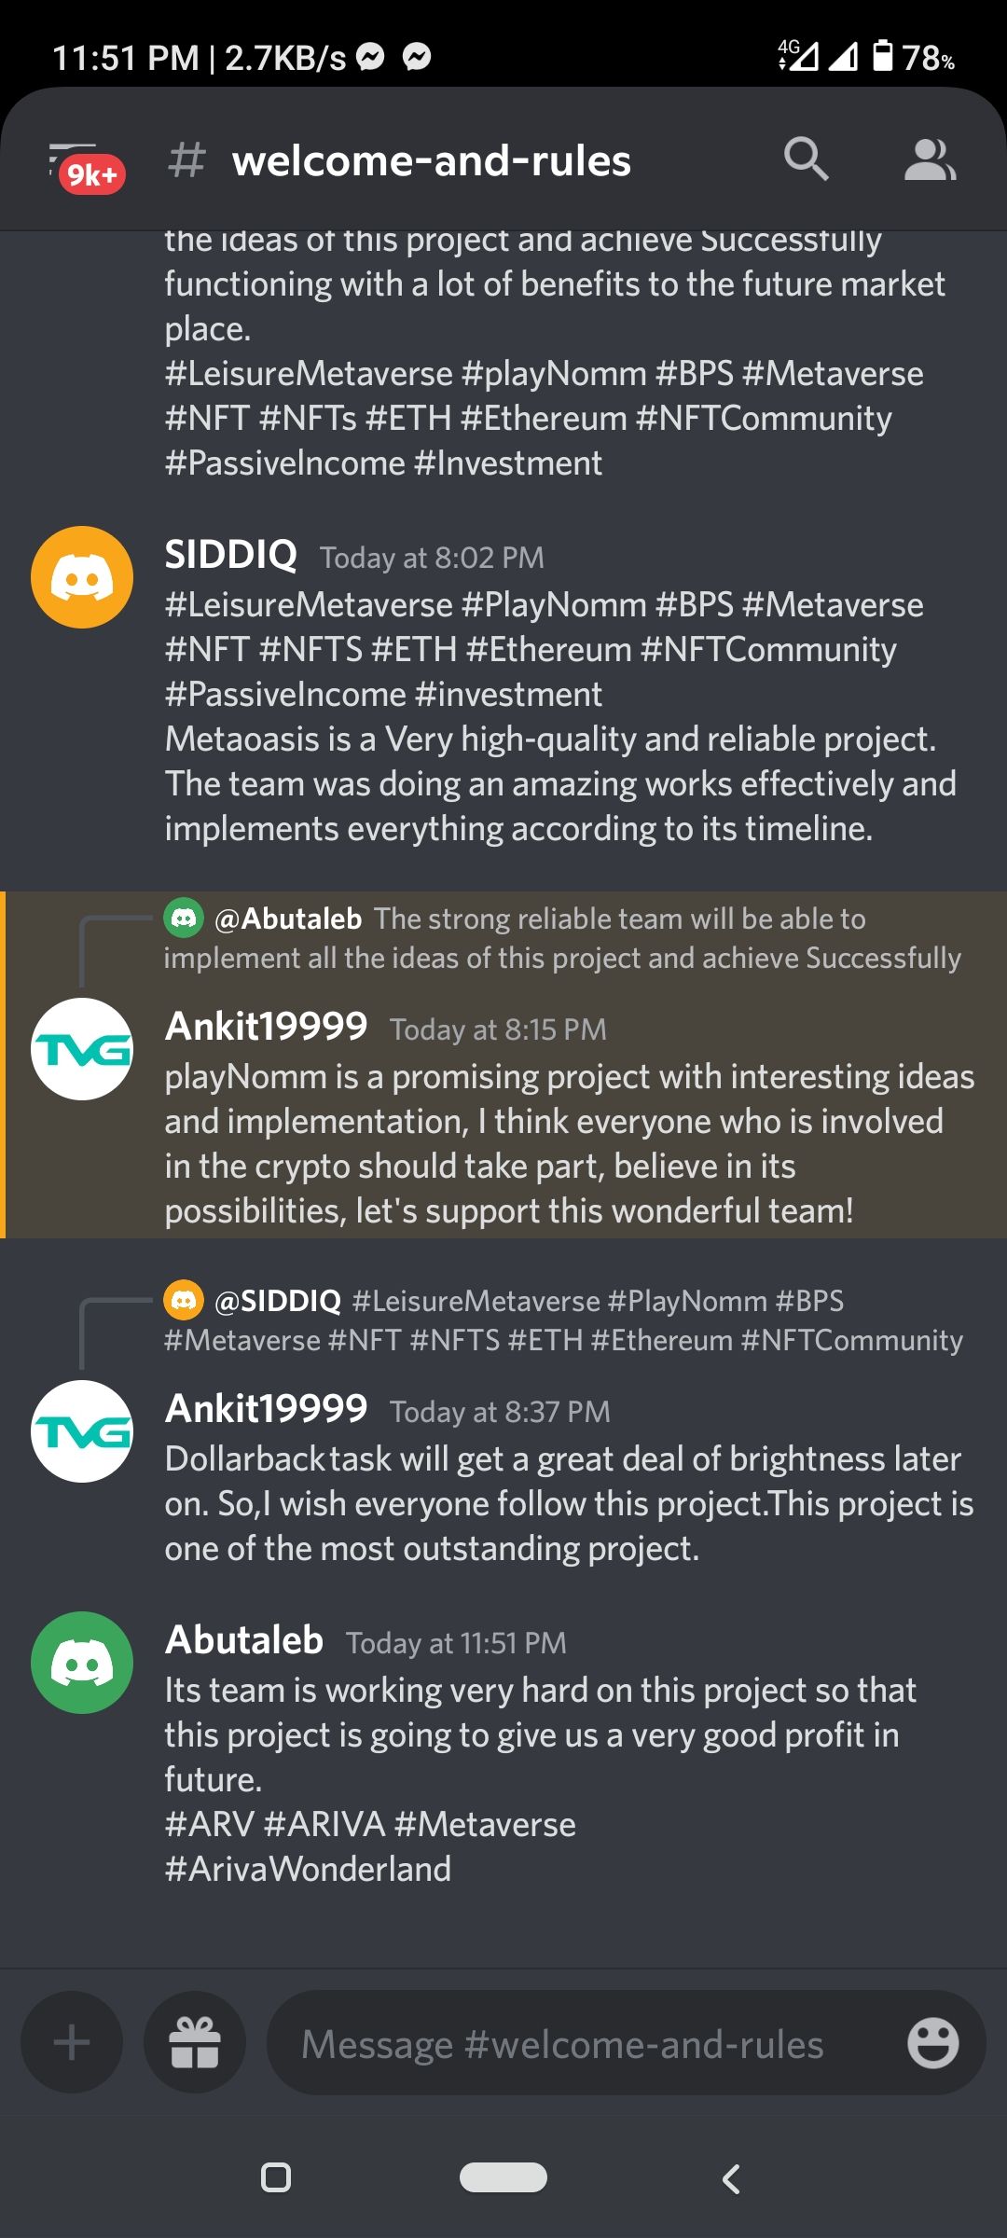Tap the Android back navigation arrow
Viewport: 1007px width, 2238px height.
pyautogui.click(x=732, y=2178)
